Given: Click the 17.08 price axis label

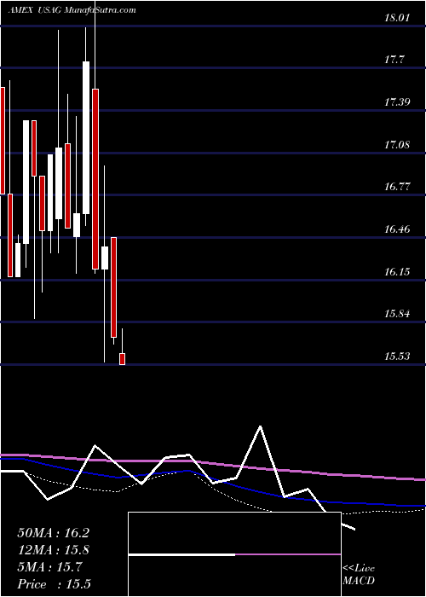Looking at the screenshot, I should point(397,145).
